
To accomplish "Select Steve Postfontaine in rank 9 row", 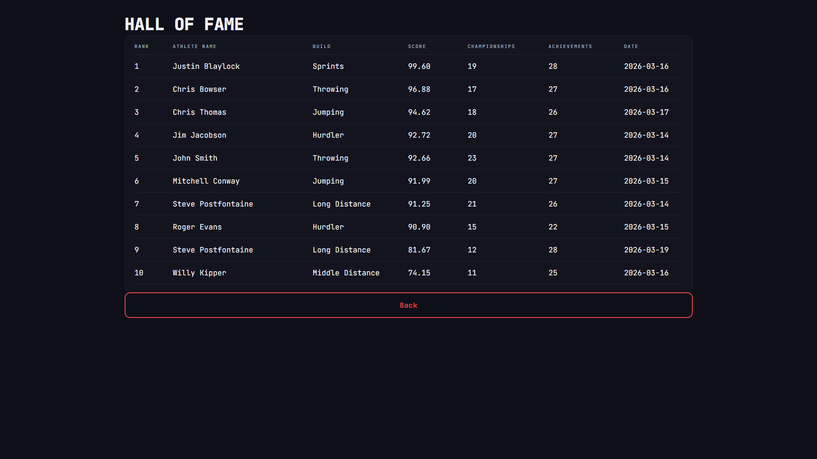I will coord(213,250).
